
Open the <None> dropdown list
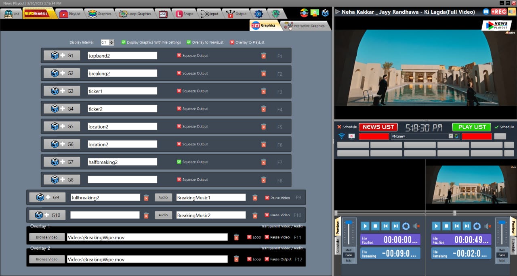click(451, 136)
